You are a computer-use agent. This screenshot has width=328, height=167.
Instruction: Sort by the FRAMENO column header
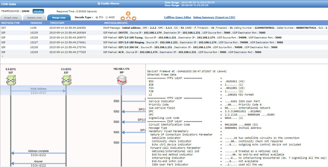[36, 23]
